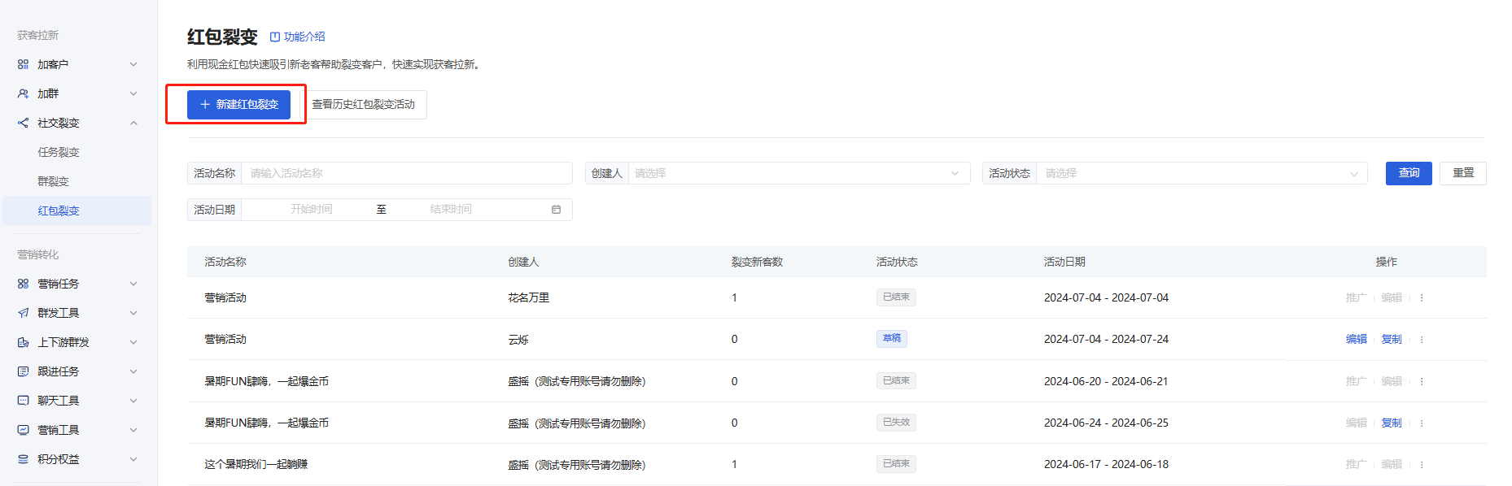The image size is (1512, 486).
Task: Open more options for 2024-06-20 activity row
Action: pos(1422,381)
